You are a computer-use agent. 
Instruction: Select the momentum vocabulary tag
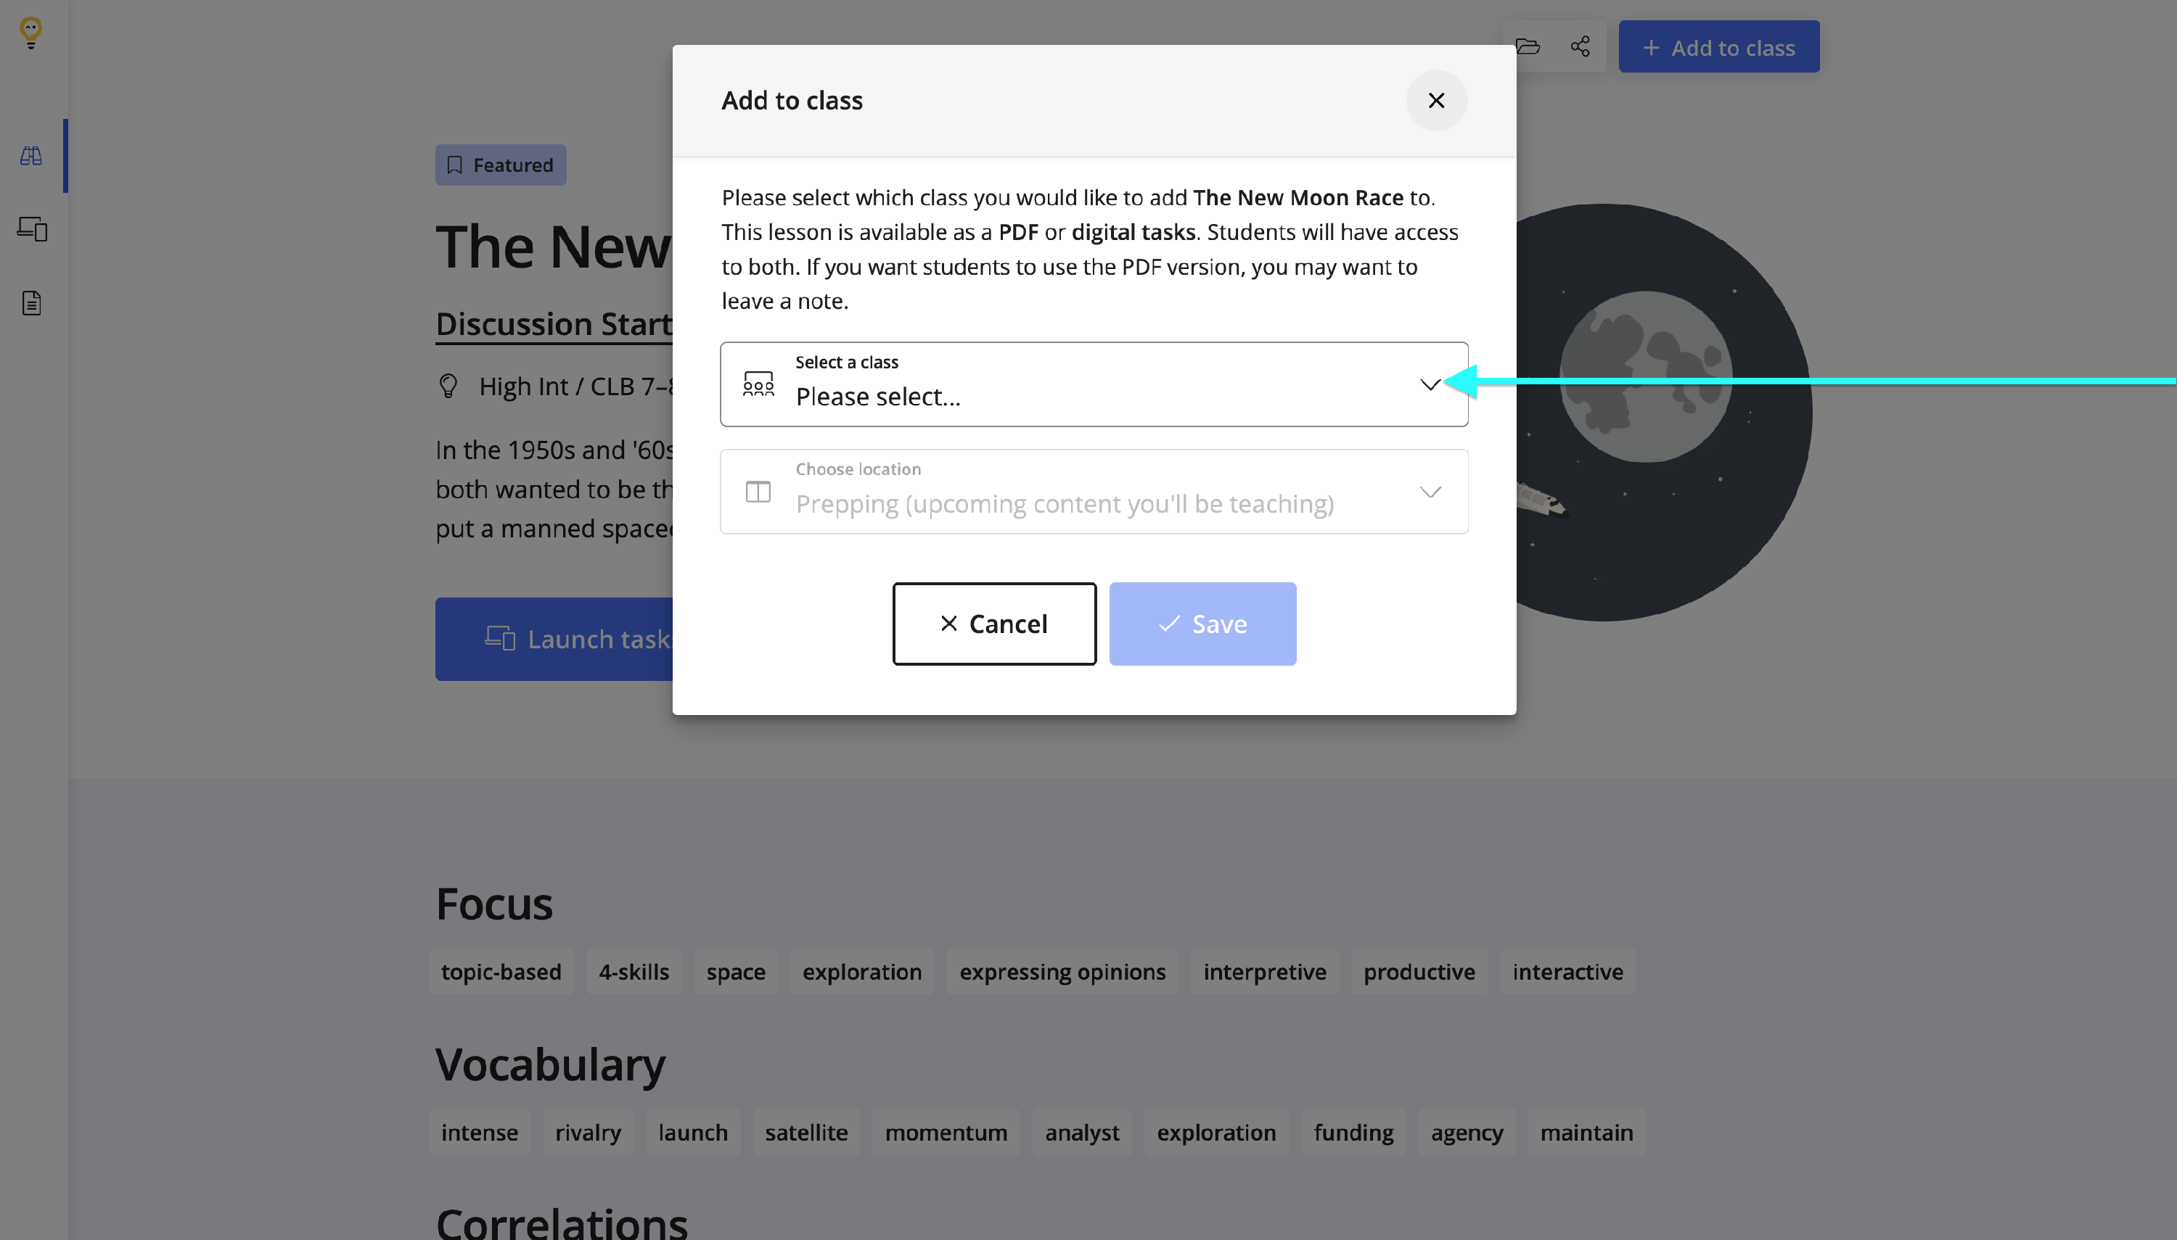(945, 1133)
